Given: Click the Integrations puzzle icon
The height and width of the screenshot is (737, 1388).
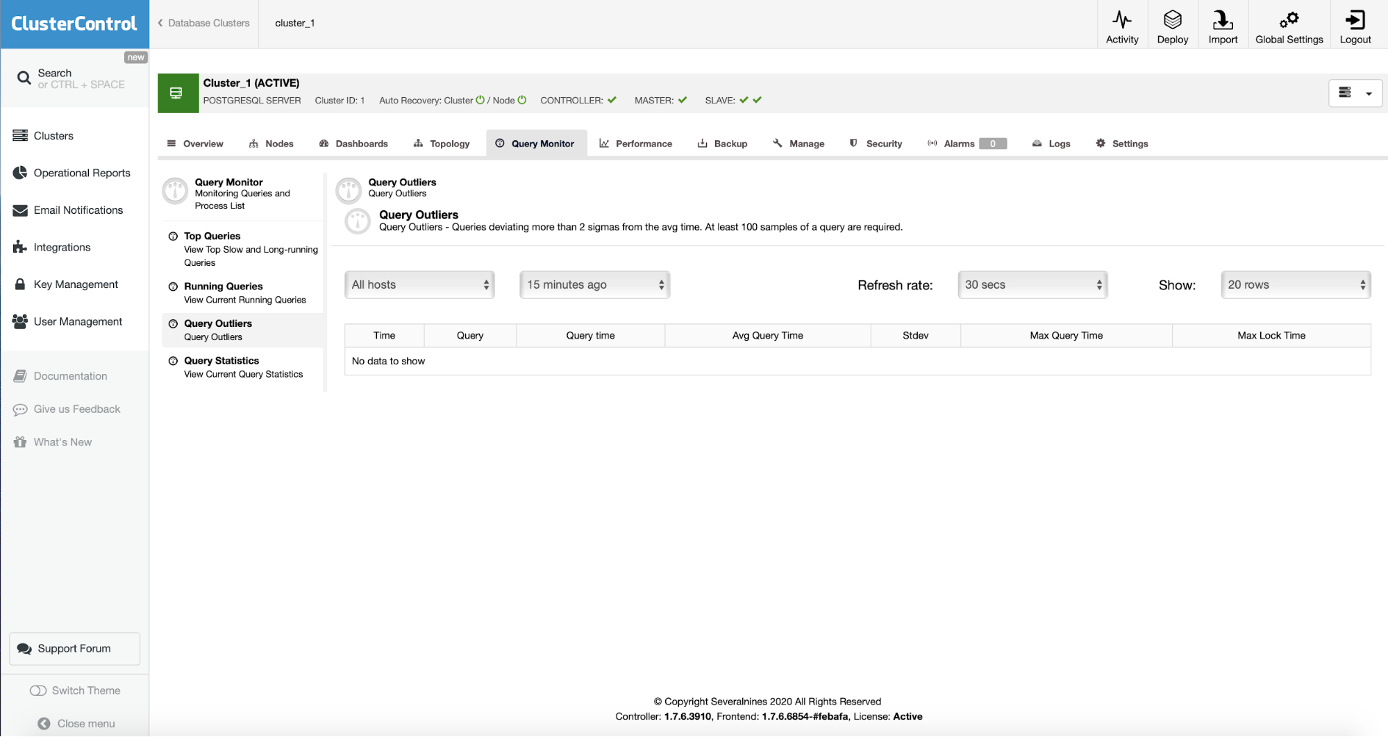Looking at the screenshot, I should tap(20, 247).
